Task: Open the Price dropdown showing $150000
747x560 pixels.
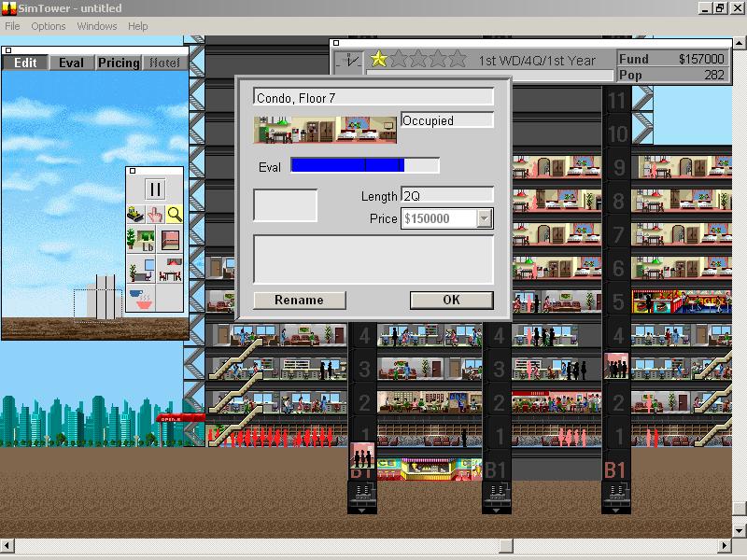Action: coord(484,218)
